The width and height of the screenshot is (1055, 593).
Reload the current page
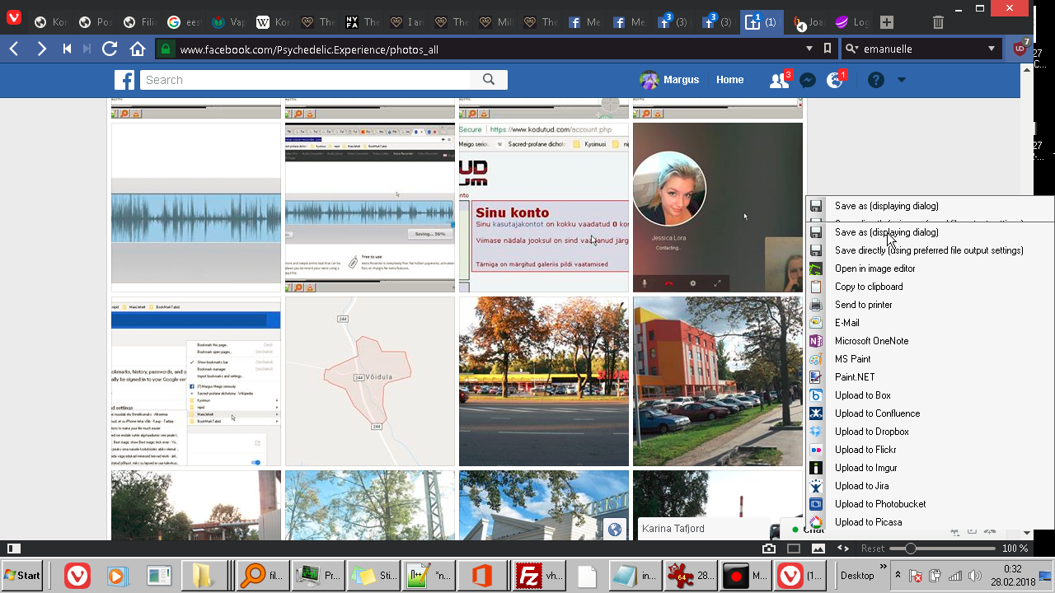[110, 49]
